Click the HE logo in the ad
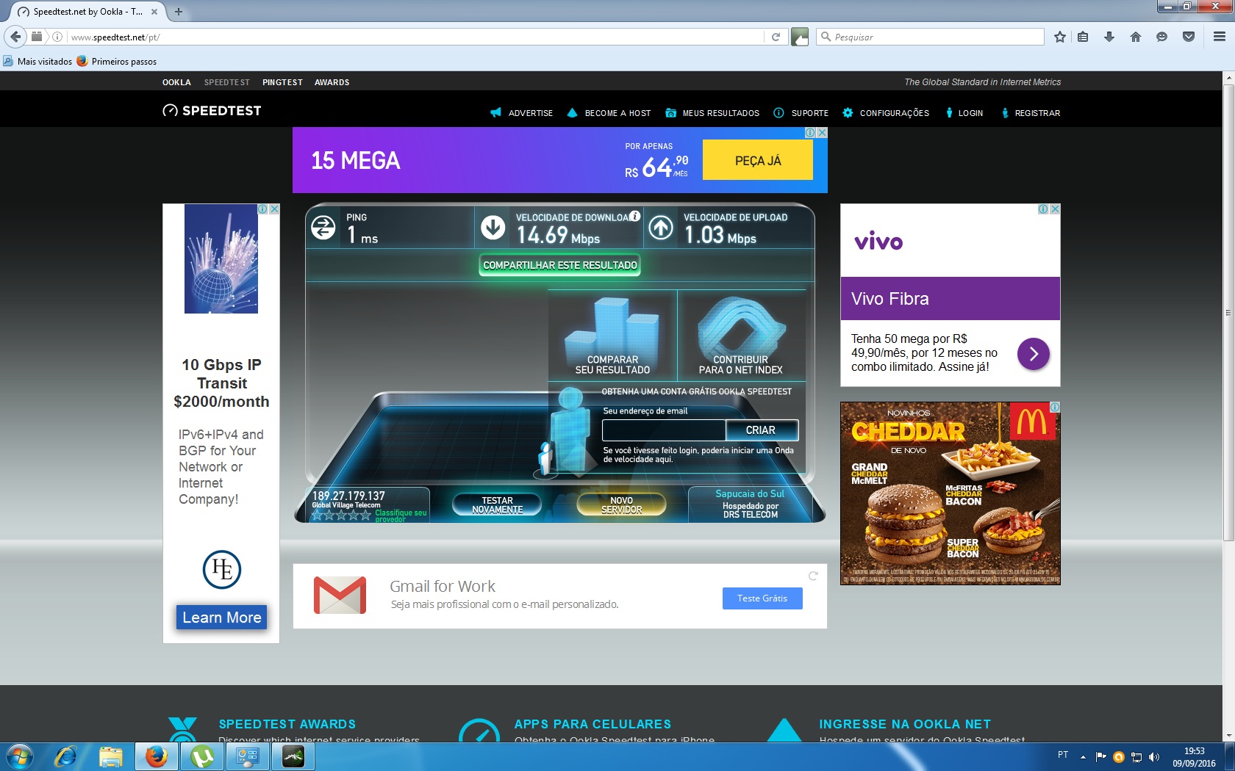Viewport: 1235px width, 771px height. [x=222, y=569]
